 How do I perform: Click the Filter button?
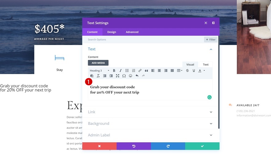pyautogui.click(x=211, y=39)
